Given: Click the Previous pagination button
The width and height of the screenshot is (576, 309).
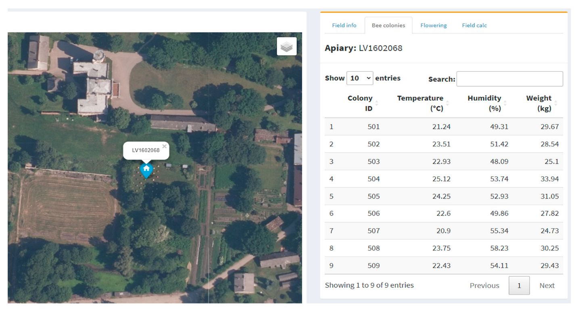Looking at the screenshot, I should 484,285.
